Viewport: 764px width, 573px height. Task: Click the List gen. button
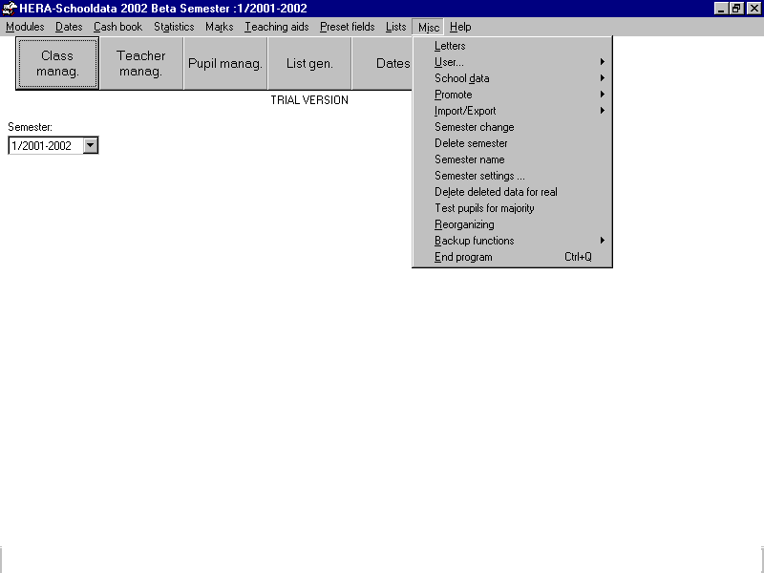(x=309, y=63)
